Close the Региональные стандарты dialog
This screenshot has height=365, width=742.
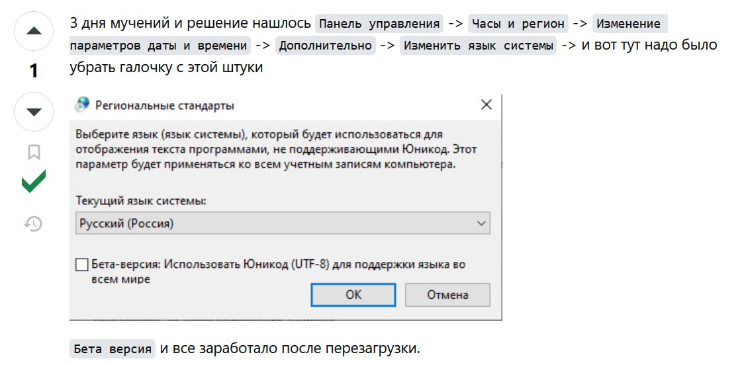click(486, 105)
